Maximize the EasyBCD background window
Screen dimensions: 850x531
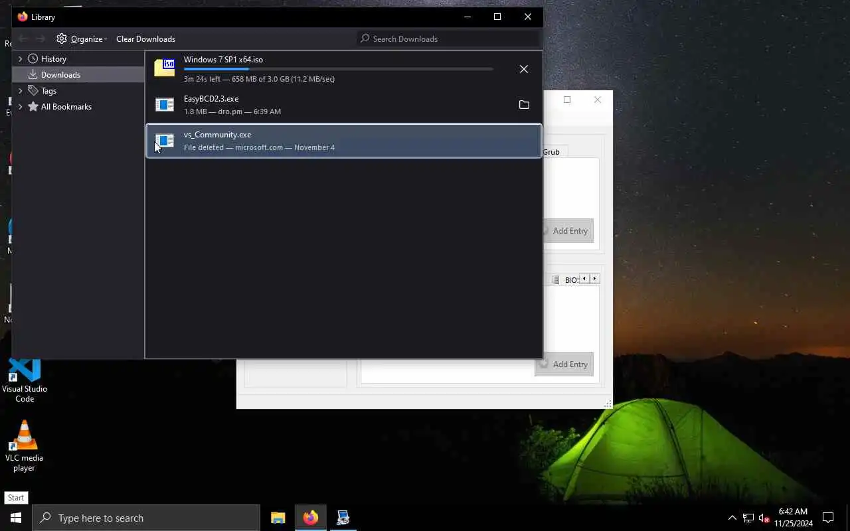click(567, 100)
